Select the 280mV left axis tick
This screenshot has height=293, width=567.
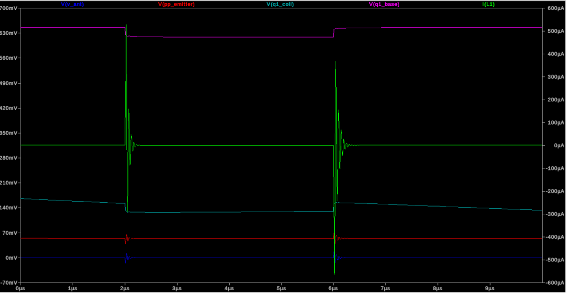tap(9, 158)
